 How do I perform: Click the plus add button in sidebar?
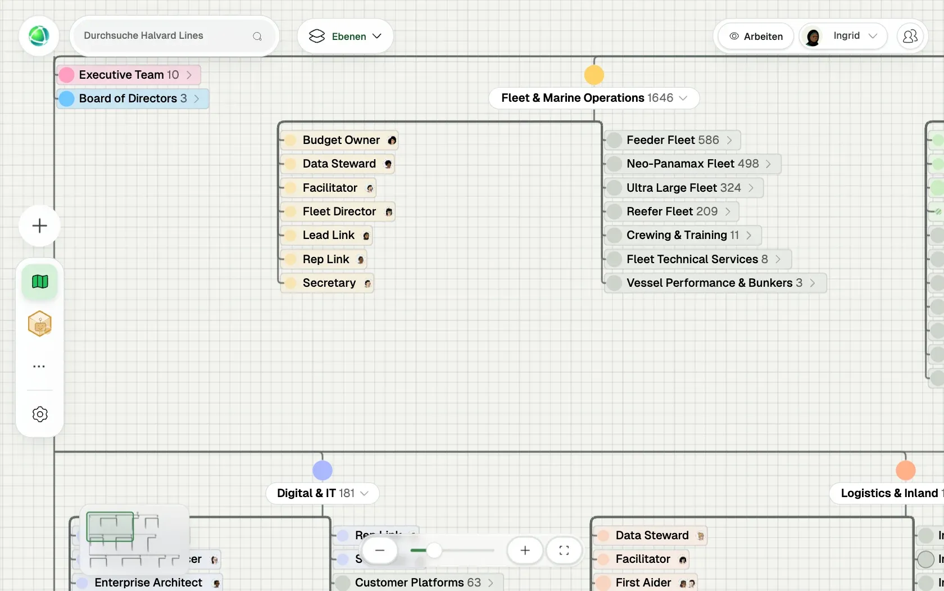pyautogui.click(x=39, y=226)
